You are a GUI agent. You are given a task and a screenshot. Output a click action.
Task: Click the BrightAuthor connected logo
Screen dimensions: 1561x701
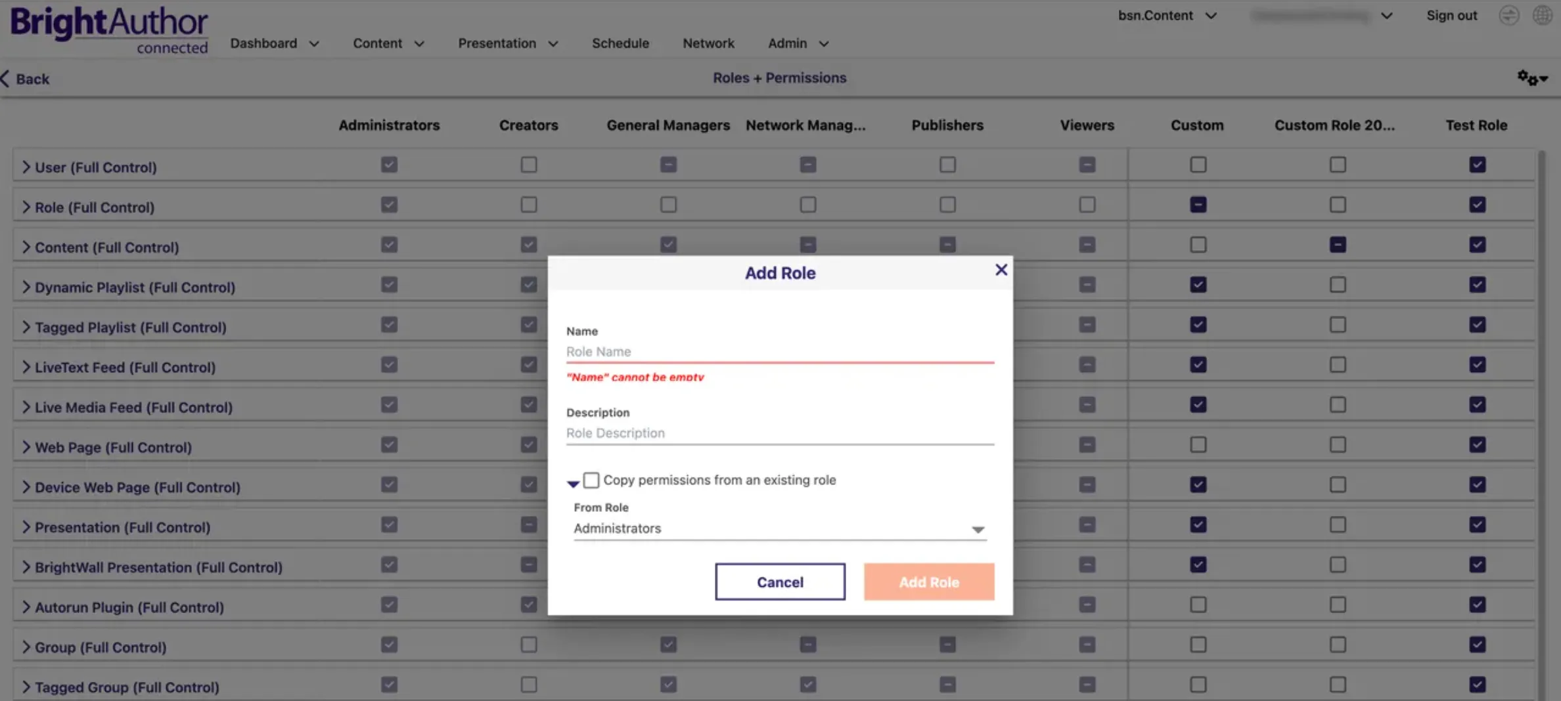(x=109, y=30)
